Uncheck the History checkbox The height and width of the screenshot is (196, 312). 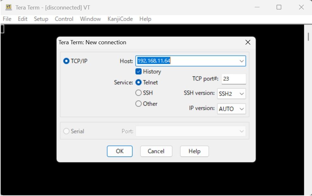[138, 71]
